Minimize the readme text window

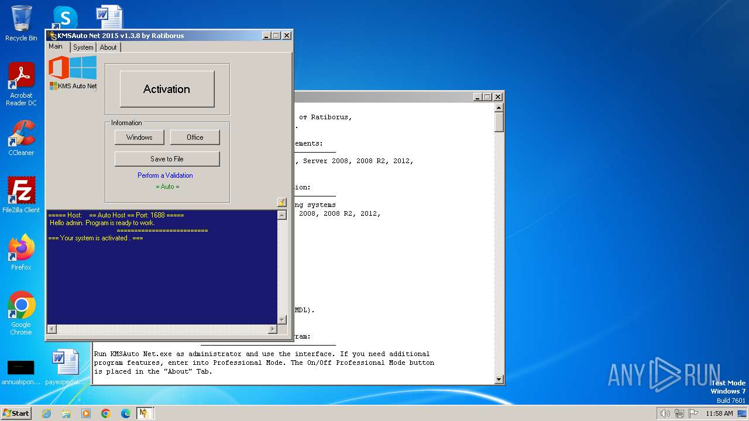click(477, 97)
